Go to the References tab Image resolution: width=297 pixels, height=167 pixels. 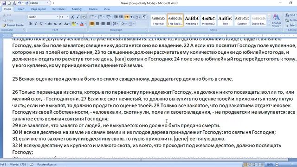click(59, 9)
